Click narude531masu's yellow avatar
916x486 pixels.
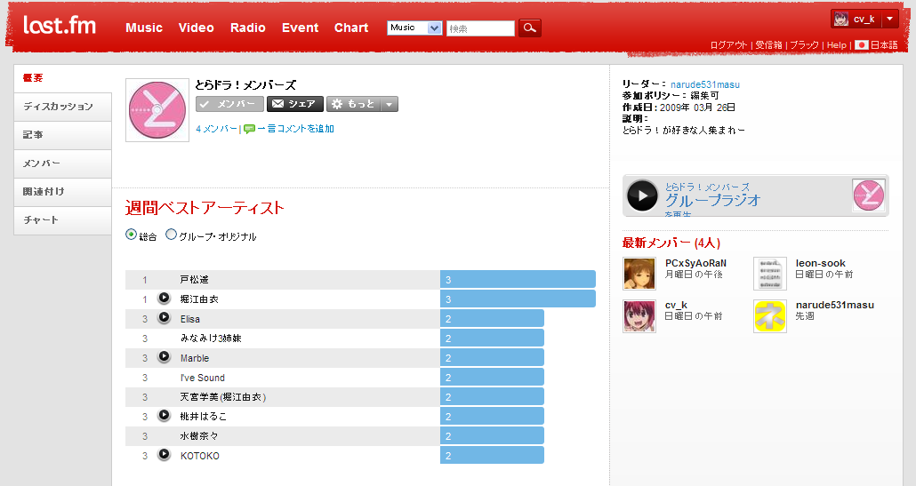click(770, 316)
